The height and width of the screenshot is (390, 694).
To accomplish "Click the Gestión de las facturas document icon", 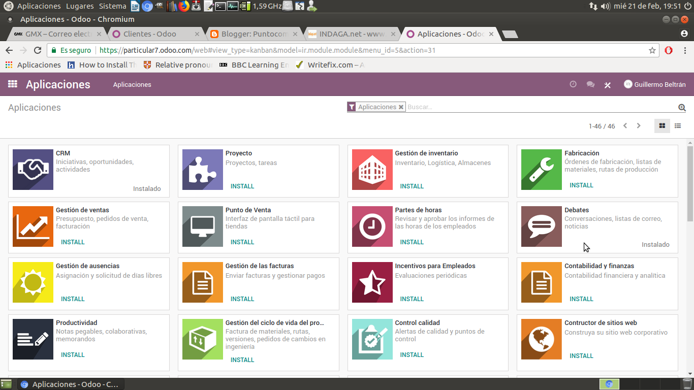I will pyautogui.click(x=203, y=282).
